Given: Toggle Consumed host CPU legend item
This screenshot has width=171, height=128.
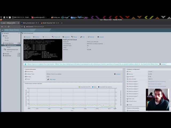Looking at the screenshot, I should pos(84,87).
